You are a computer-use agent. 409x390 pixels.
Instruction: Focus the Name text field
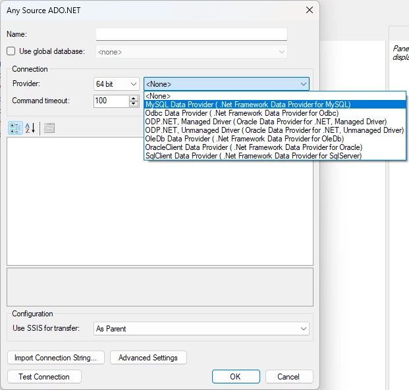(x=192, y=34)
